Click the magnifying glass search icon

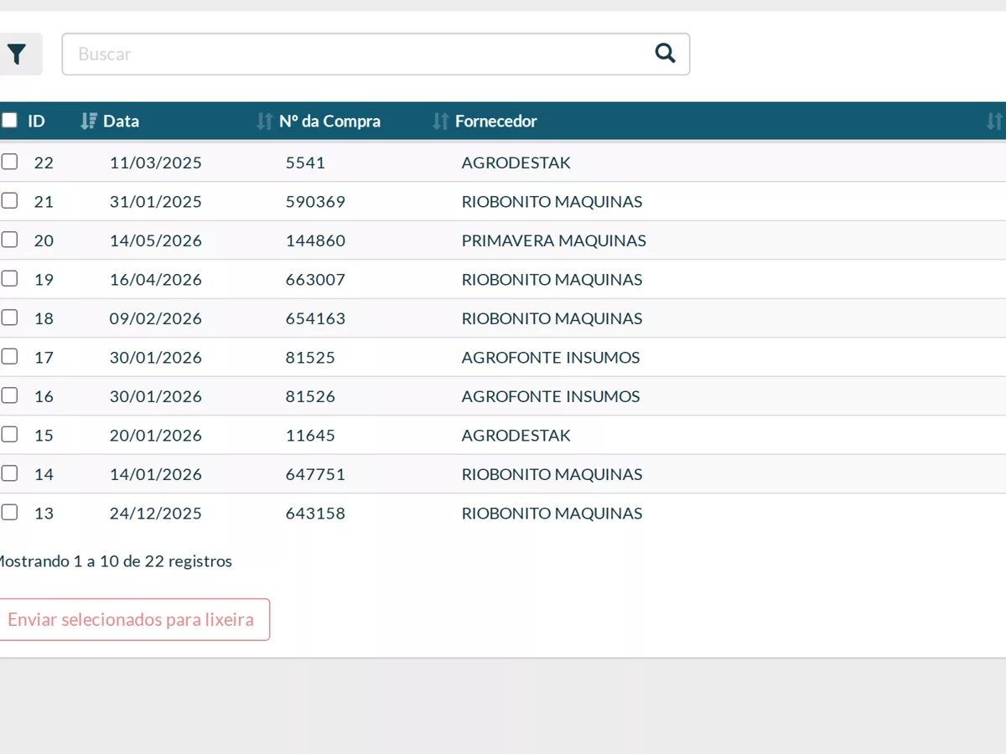(665, 54)
